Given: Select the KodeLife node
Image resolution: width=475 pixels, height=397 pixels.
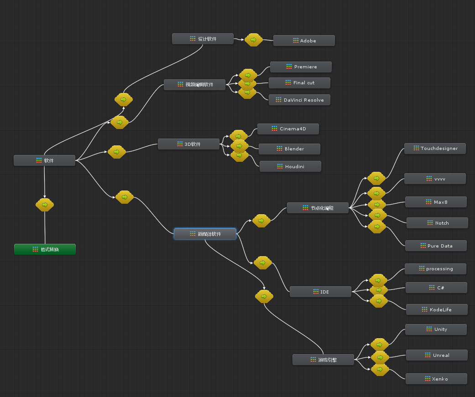Looking at the screenshot, I should (437, 309).
